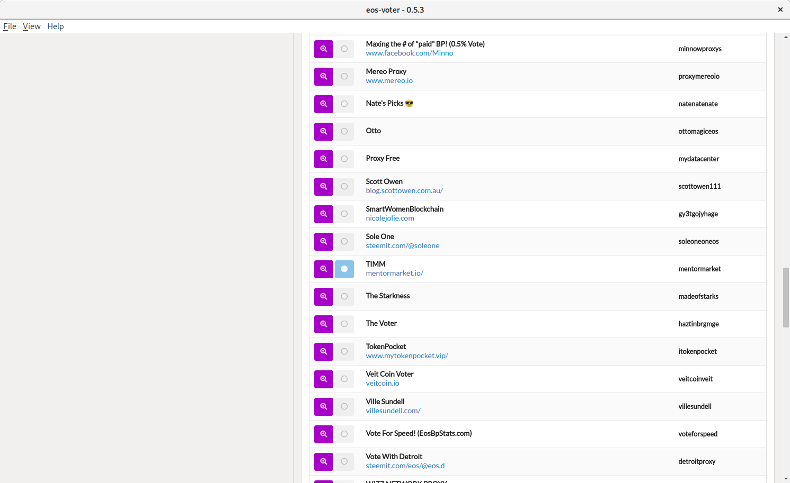This screenshot has height=483, width=790.
Task: Open the File menu
Action: coord(10,26)
